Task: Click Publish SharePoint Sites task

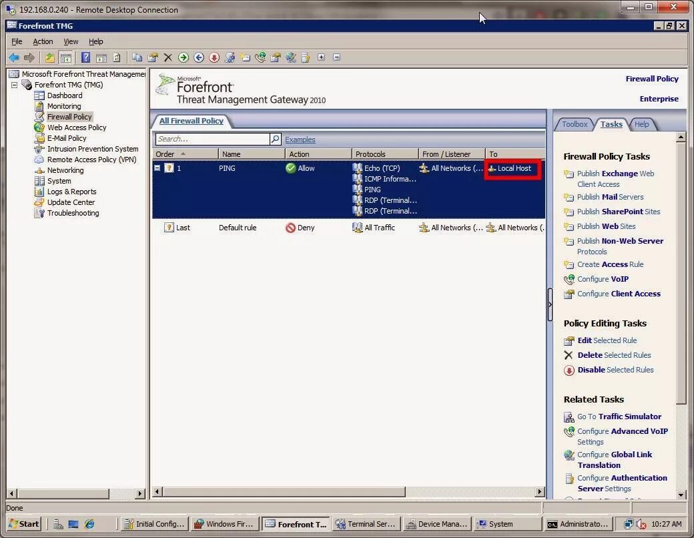Action: click(x=619, y=212)
